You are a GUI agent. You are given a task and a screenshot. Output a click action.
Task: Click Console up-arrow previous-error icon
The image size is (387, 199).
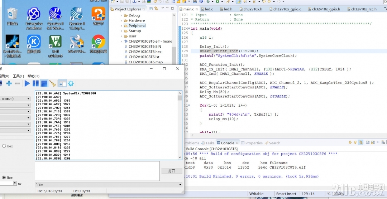(355, 142)
